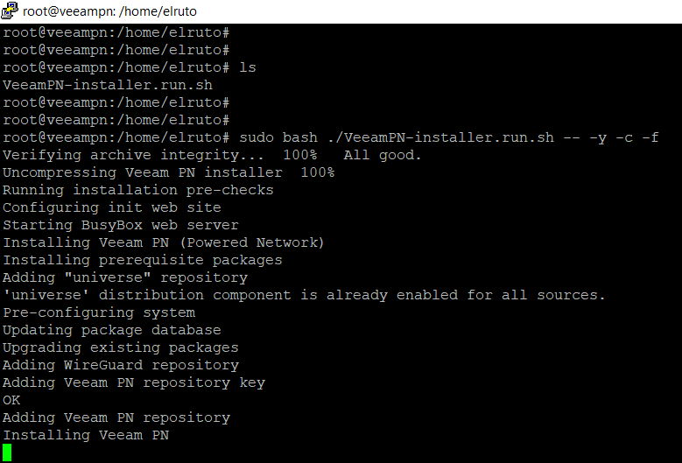Click the 'Starting BusyBox web server' line

121,225
